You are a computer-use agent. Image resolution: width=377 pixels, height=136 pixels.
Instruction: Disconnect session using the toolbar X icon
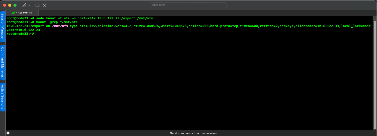click(44, 5)
